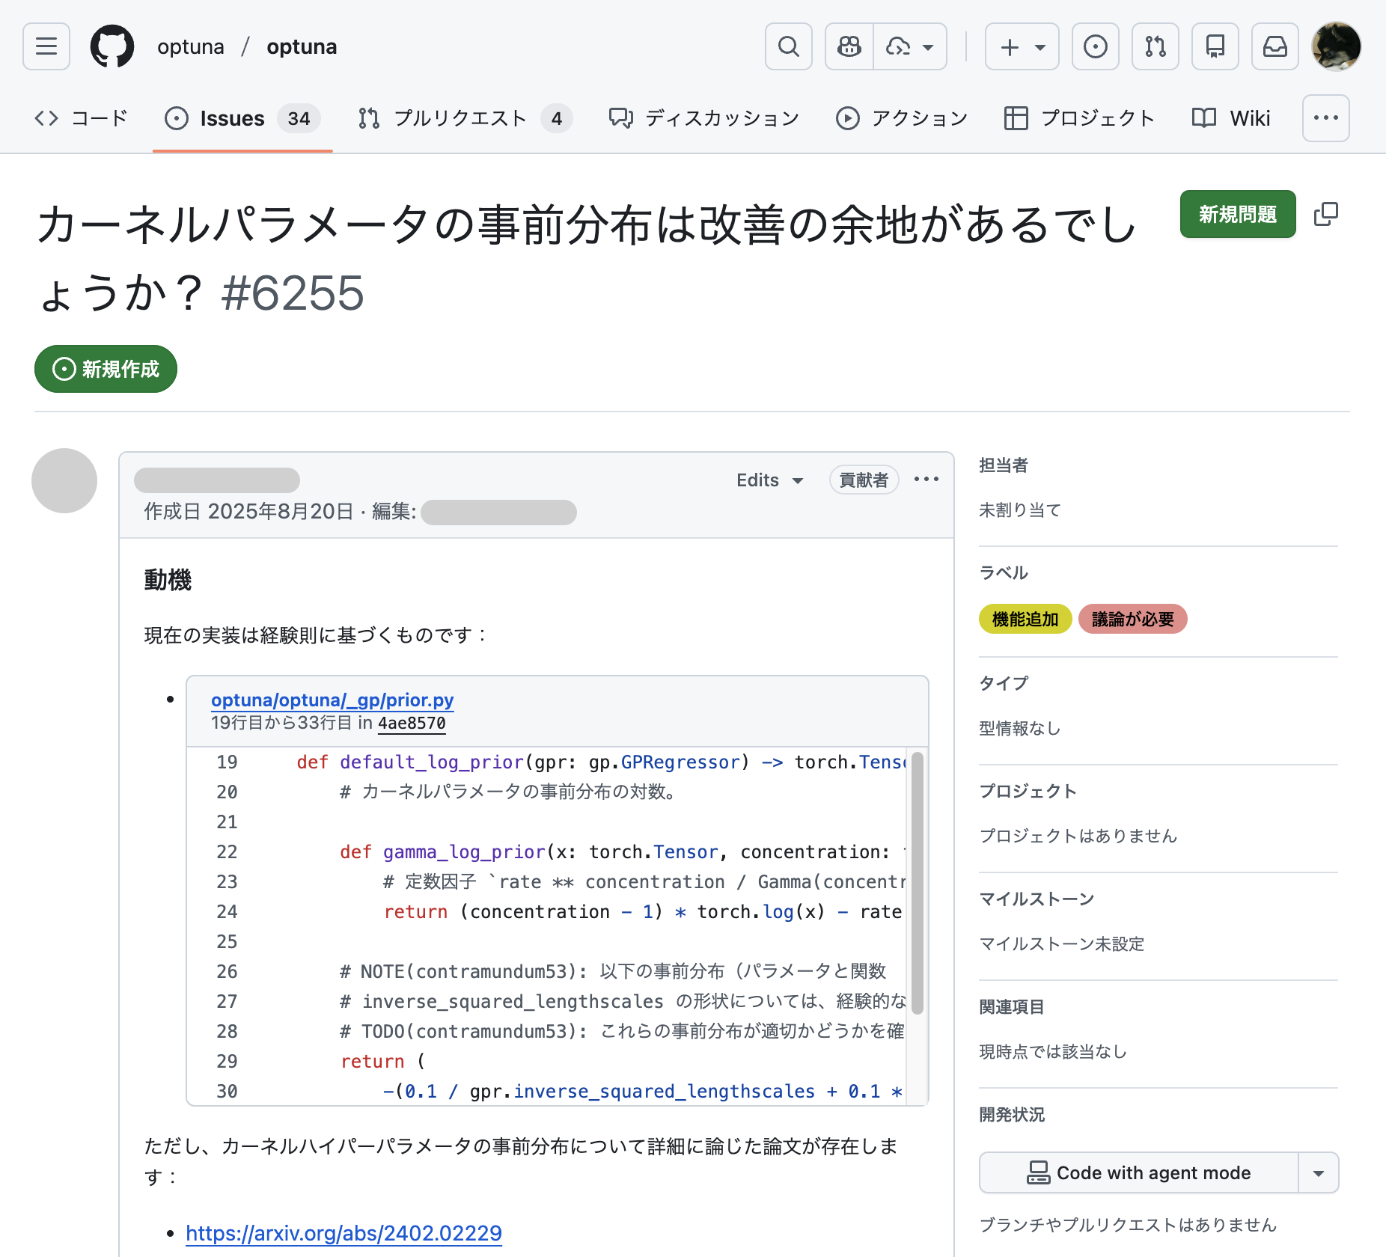Click the 未割り当て text
The image size is (1386, 1257).
(x=1020, y=510)
